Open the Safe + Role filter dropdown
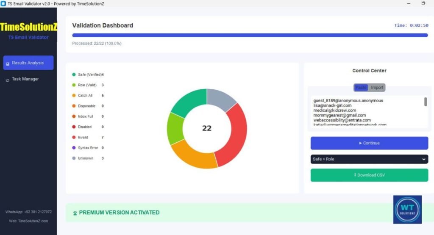434x235 pixels. click(369, 159)
